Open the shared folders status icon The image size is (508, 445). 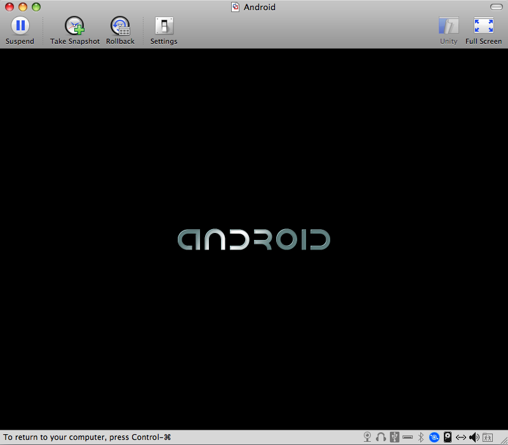click(488, 437)
